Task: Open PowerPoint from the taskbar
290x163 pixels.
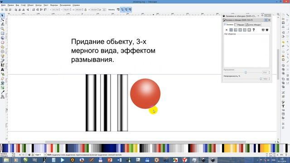Action: click(110, 160)
